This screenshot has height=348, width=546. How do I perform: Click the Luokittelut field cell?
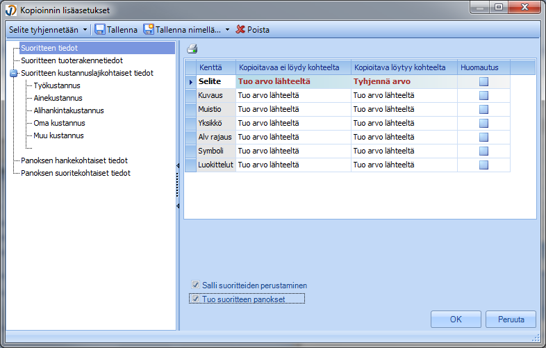[216, 165]
